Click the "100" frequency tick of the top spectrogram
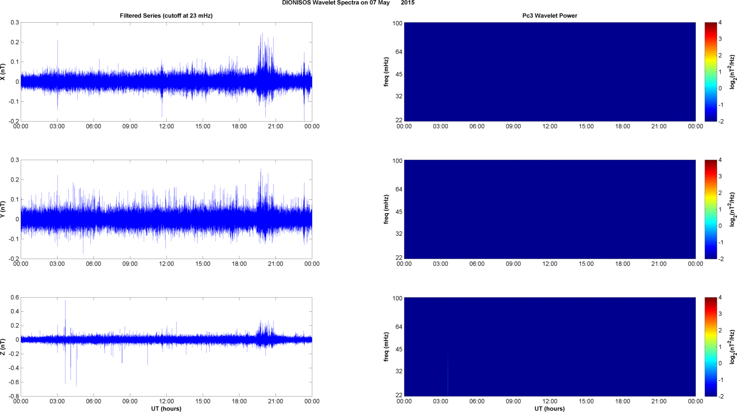Image resolution: width=737 pixels, height=412 pixels. (x=397, y=24)
